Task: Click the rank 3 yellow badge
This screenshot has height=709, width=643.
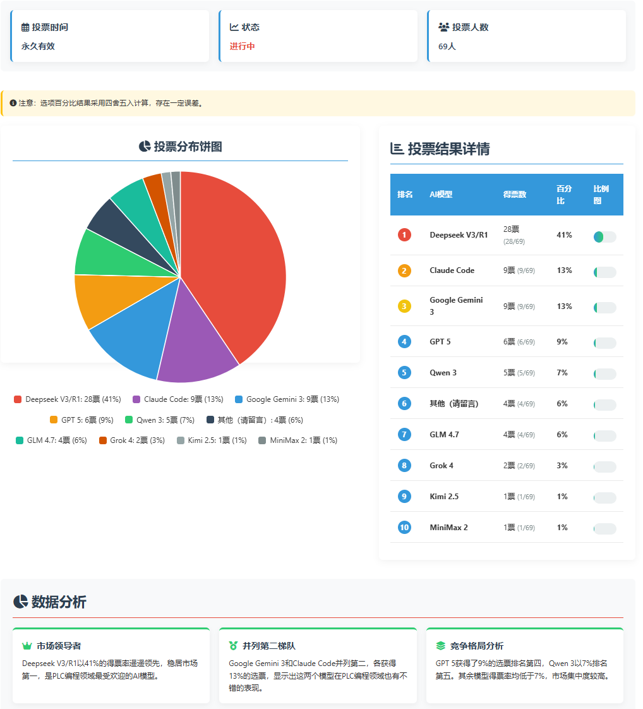Action: tap(404, 306)
